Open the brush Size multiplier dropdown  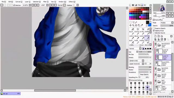(137, 52)
